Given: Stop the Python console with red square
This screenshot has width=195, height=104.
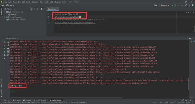Looking at the screenshot, I should click(5, 45).
